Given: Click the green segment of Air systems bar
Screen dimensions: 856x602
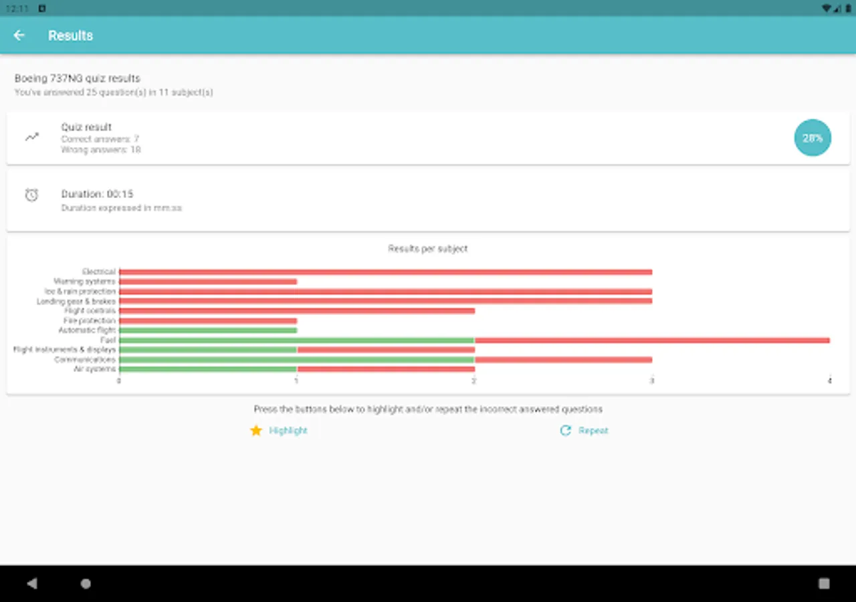Looking at the screenshot, I should tap(208, 369).
